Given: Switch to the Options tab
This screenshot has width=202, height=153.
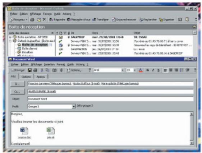Looking at the screenshot, I should (26, 77).
